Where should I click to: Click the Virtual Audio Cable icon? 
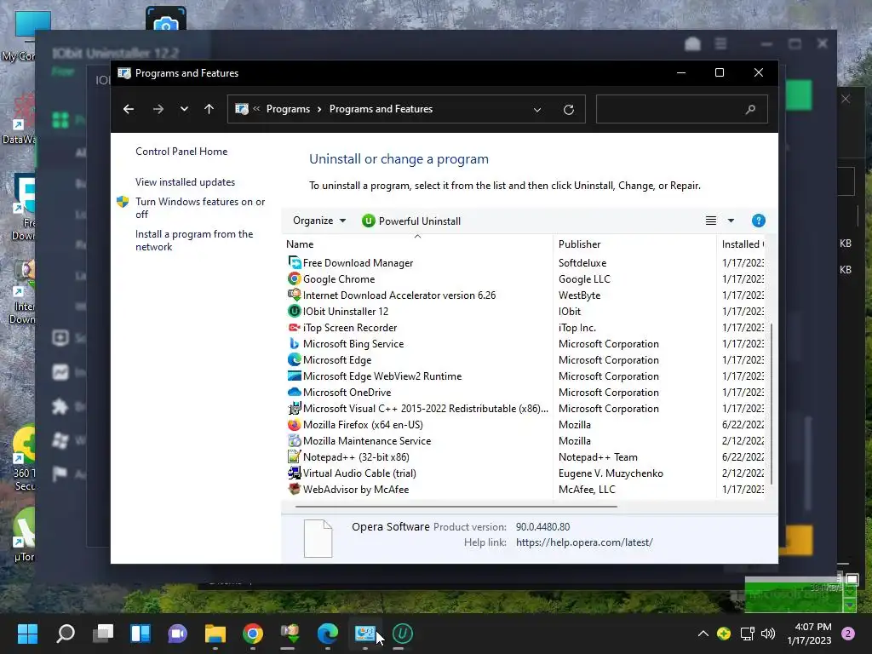point(294,473)
